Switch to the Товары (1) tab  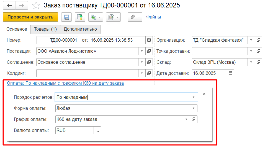[45, 29]
